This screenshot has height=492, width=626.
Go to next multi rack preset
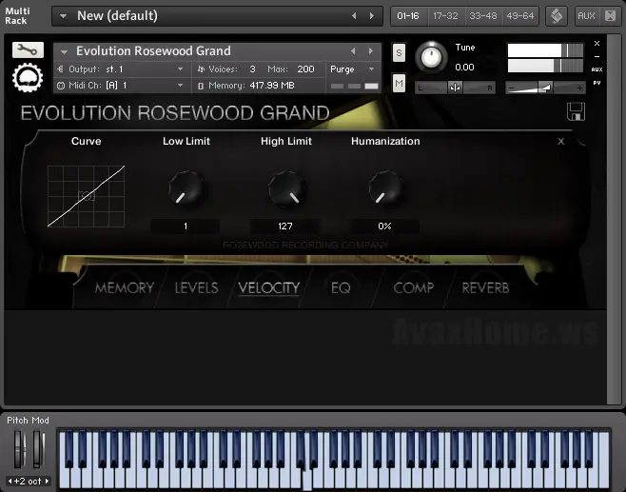coord(372,15)
